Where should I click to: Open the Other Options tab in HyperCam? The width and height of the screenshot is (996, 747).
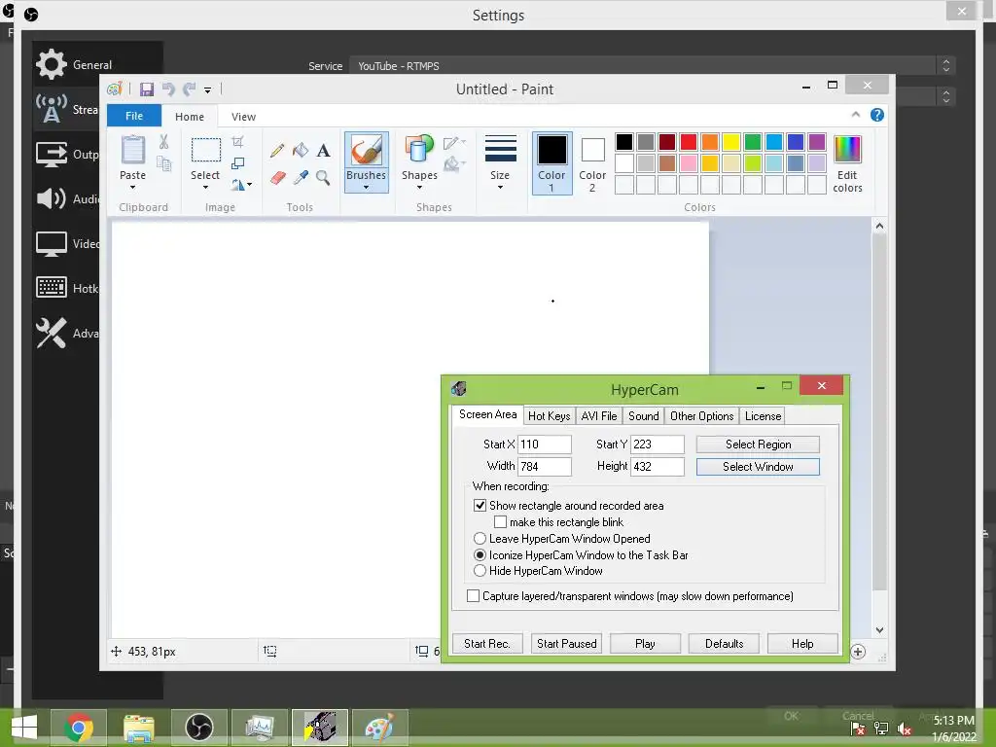[x=702, y=416]
